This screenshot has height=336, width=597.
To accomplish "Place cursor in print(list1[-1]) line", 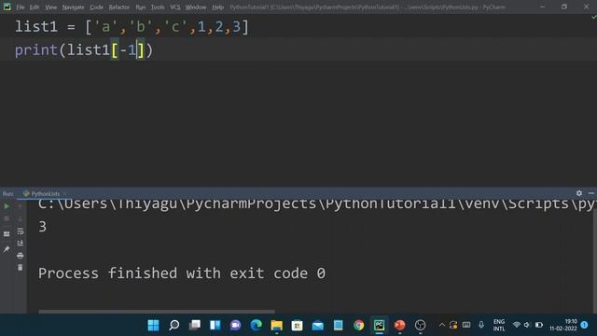I will 84,49.
